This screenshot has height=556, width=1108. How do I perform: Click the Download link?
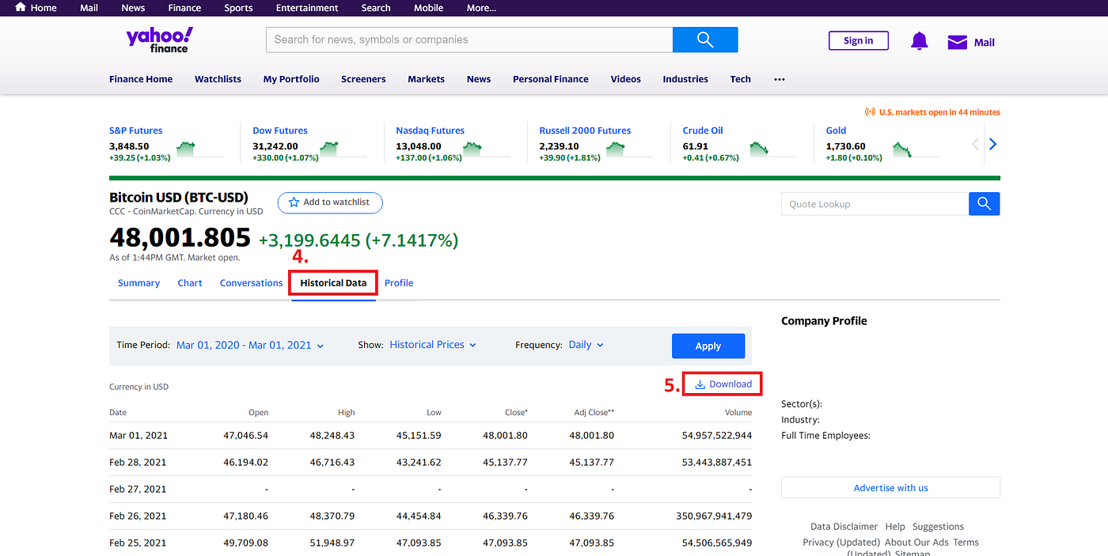(x=723, y=384)
